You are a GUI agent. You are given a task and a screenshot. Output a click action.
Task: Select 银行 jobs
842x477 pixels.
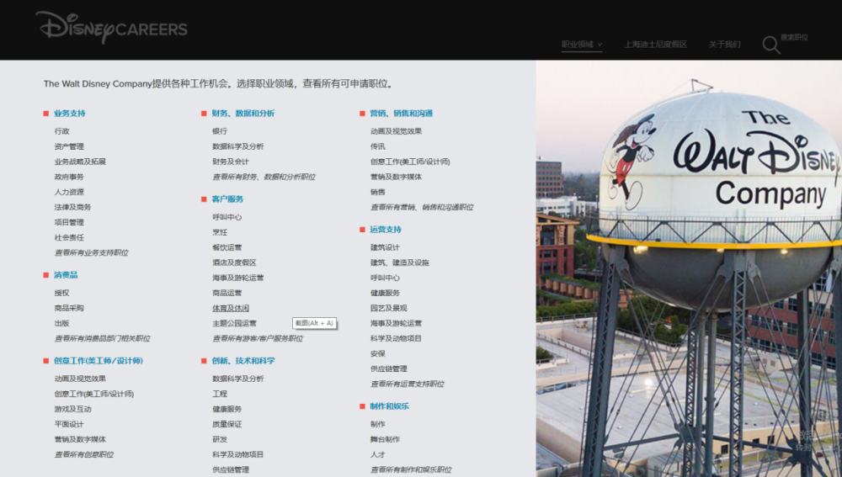pos(220,131)
